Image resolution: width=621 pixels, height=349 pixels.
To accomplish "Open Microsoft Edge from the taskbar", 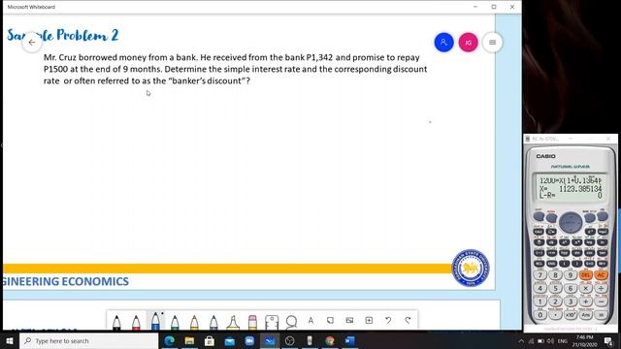I will click(170, 340).
